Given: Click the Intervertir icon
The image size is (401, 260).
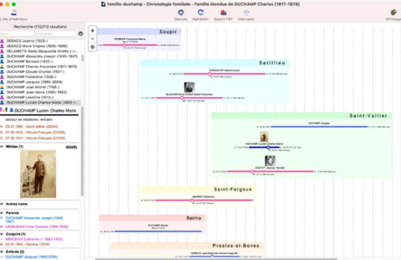Looking at the screenshot, I should click(x=246, y=12).
